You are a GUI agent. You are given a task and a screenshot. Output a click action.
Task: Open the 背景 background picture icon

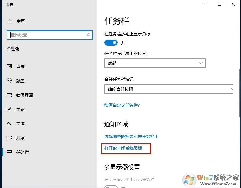(x=9, y=66)
